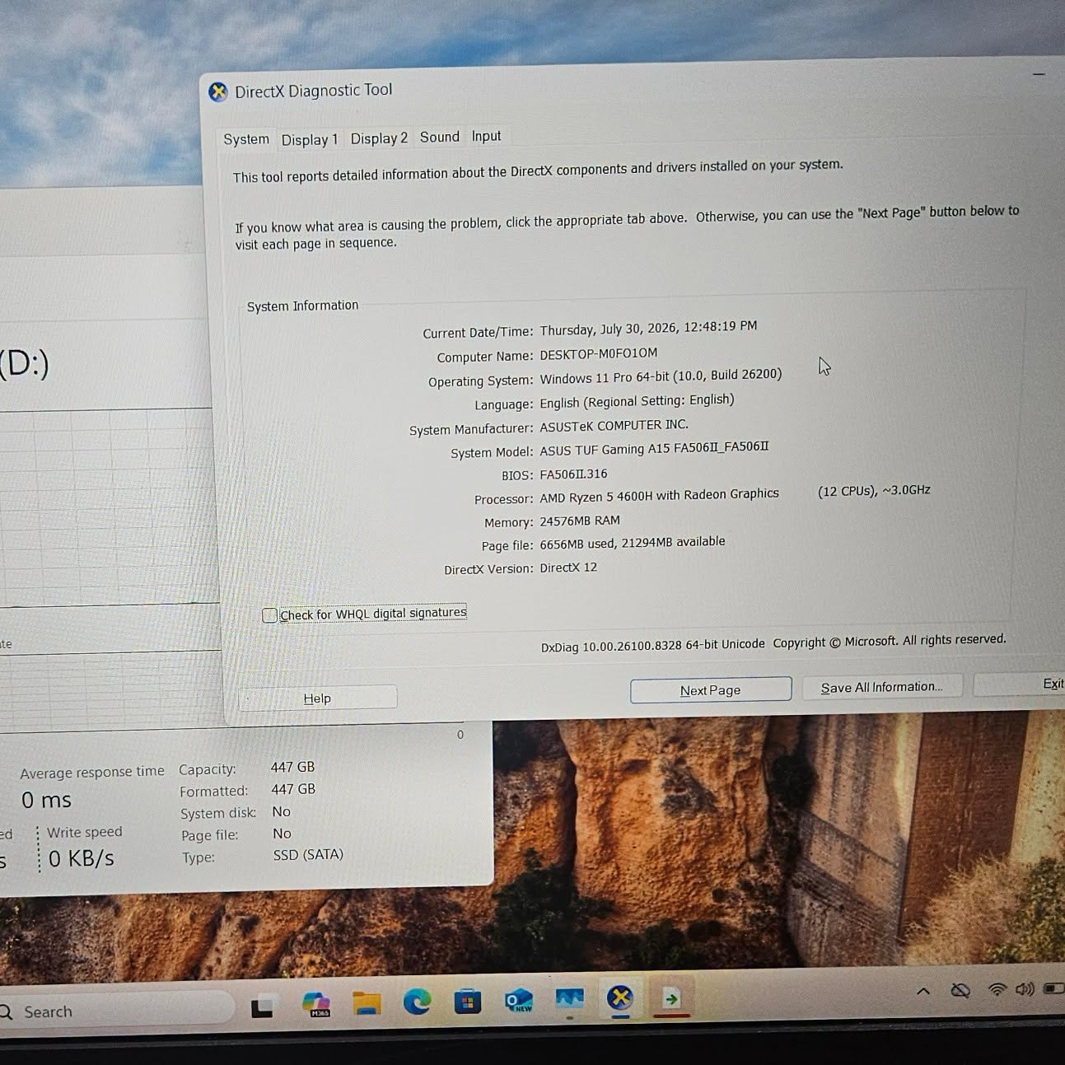Click the ASUSTeK COMPUTER INC. manufacturer value

click(614, 425)
